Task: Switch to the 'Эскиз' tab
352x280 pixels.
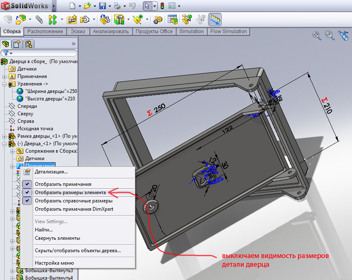Action: pyautogui.click(x=78, y=32)
